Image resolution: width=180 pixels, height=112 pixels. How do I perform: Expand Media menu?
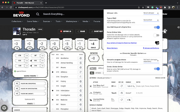pos(86,21)
